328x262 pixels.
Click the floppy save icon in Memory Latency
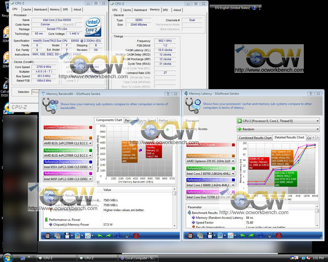coord(210,236)
